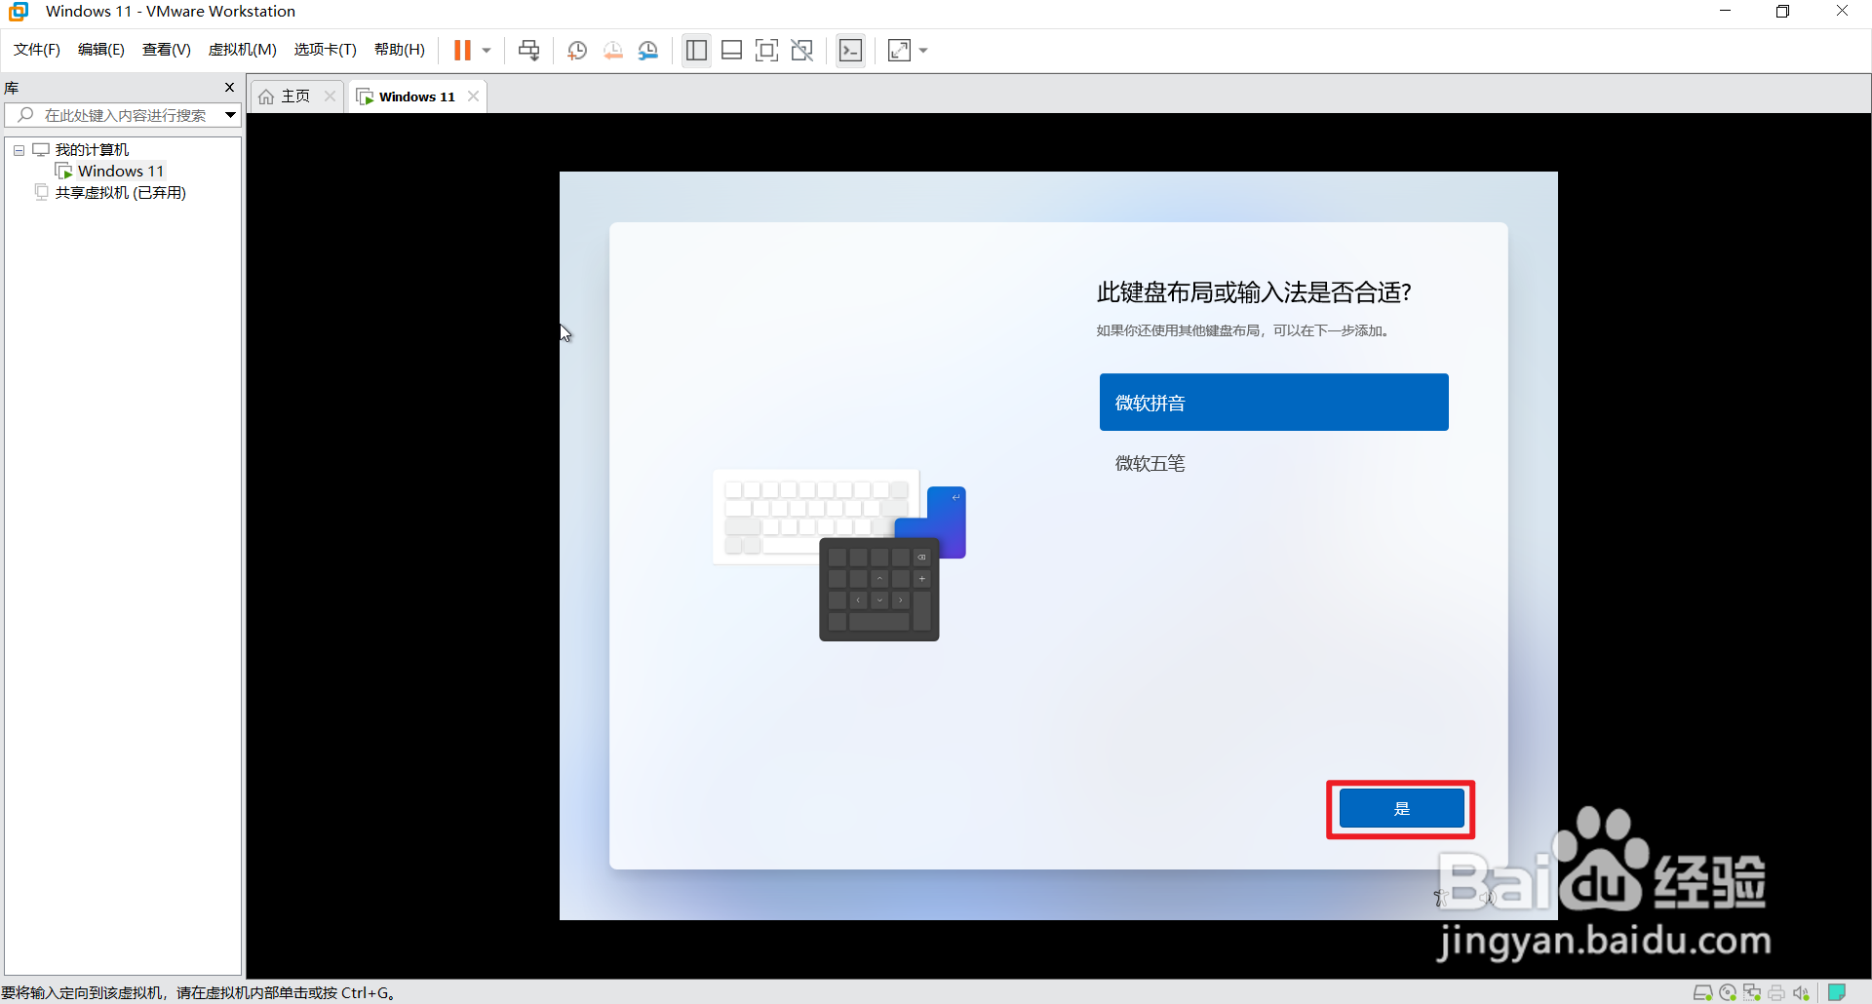Click the network adapter status icon
Viewport: 1872px width, 1004px height.
(x=1752, y=993)
